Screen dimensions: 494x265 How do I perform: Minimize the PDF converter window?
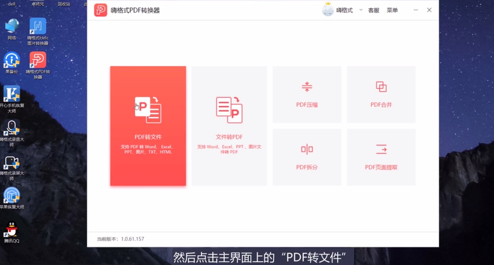click(416, 10)
